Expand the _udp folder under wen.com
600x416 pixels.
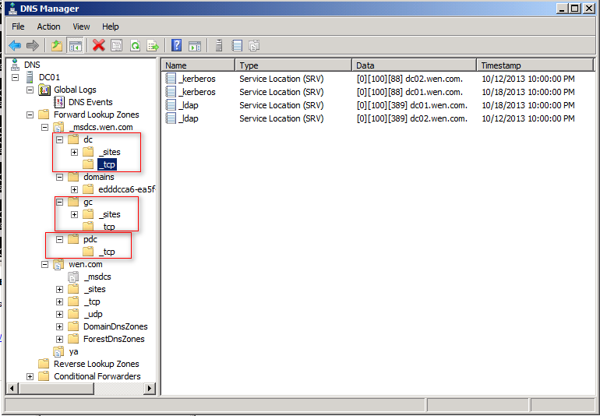click(60, 314)
